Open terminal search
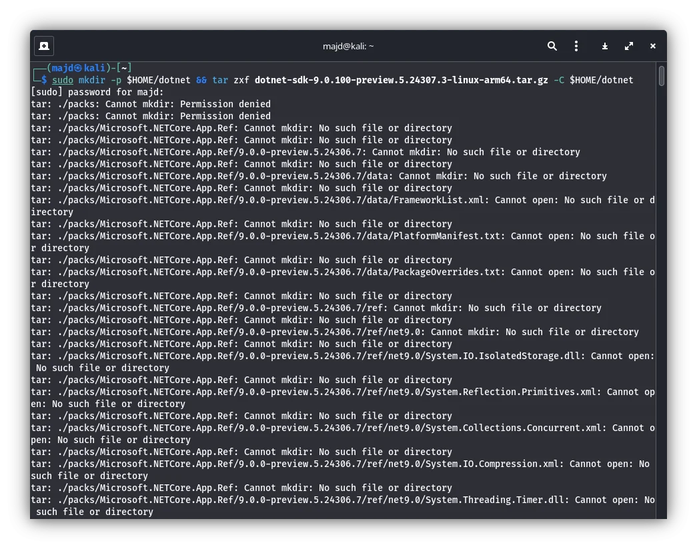697x549 pixels. pos(552,46)
